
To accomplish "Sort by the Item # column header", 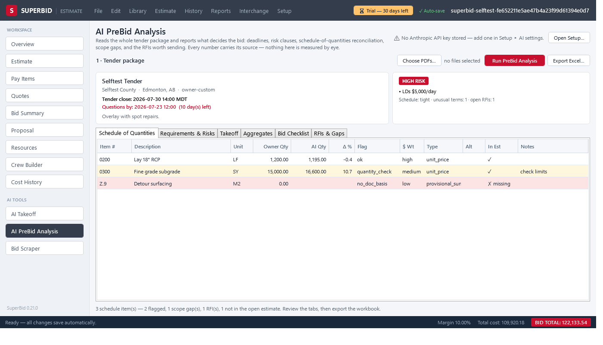I will (x=115, y=147).
